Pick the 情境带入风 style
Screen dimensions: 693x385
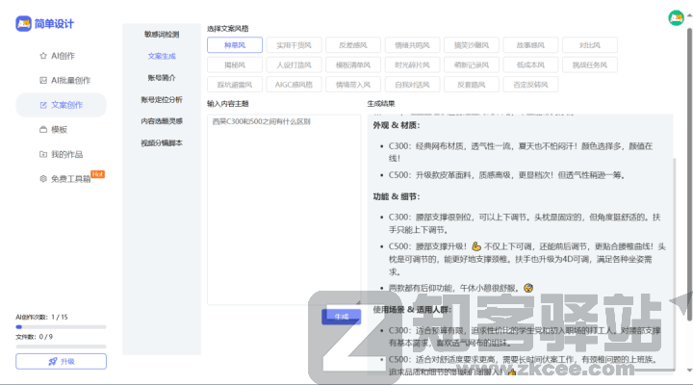point(353,85)
